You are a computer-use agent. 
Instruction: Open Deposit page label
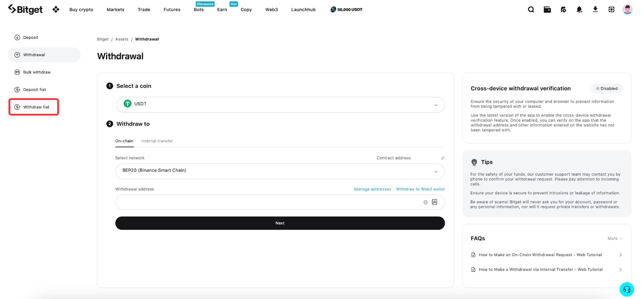pos(31,37)
